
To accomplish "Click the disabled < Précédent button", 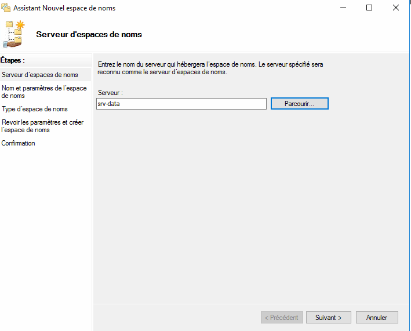I will tap(282, 317).
